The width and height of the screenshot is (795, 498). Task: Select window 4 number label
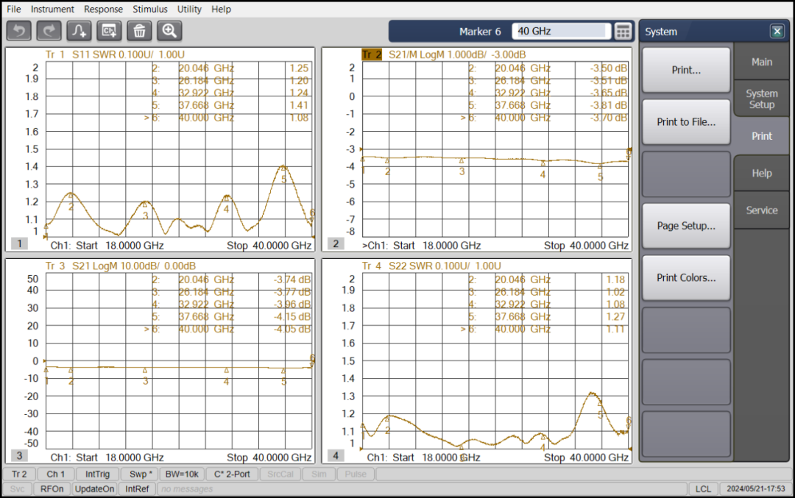(336, 455)
